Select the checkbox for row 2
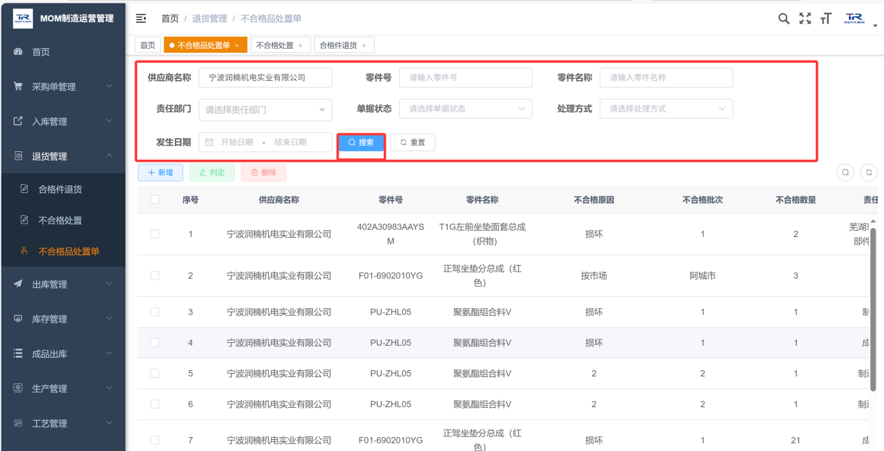This screenshot has height=451, width=884. [x=155, y=276]
